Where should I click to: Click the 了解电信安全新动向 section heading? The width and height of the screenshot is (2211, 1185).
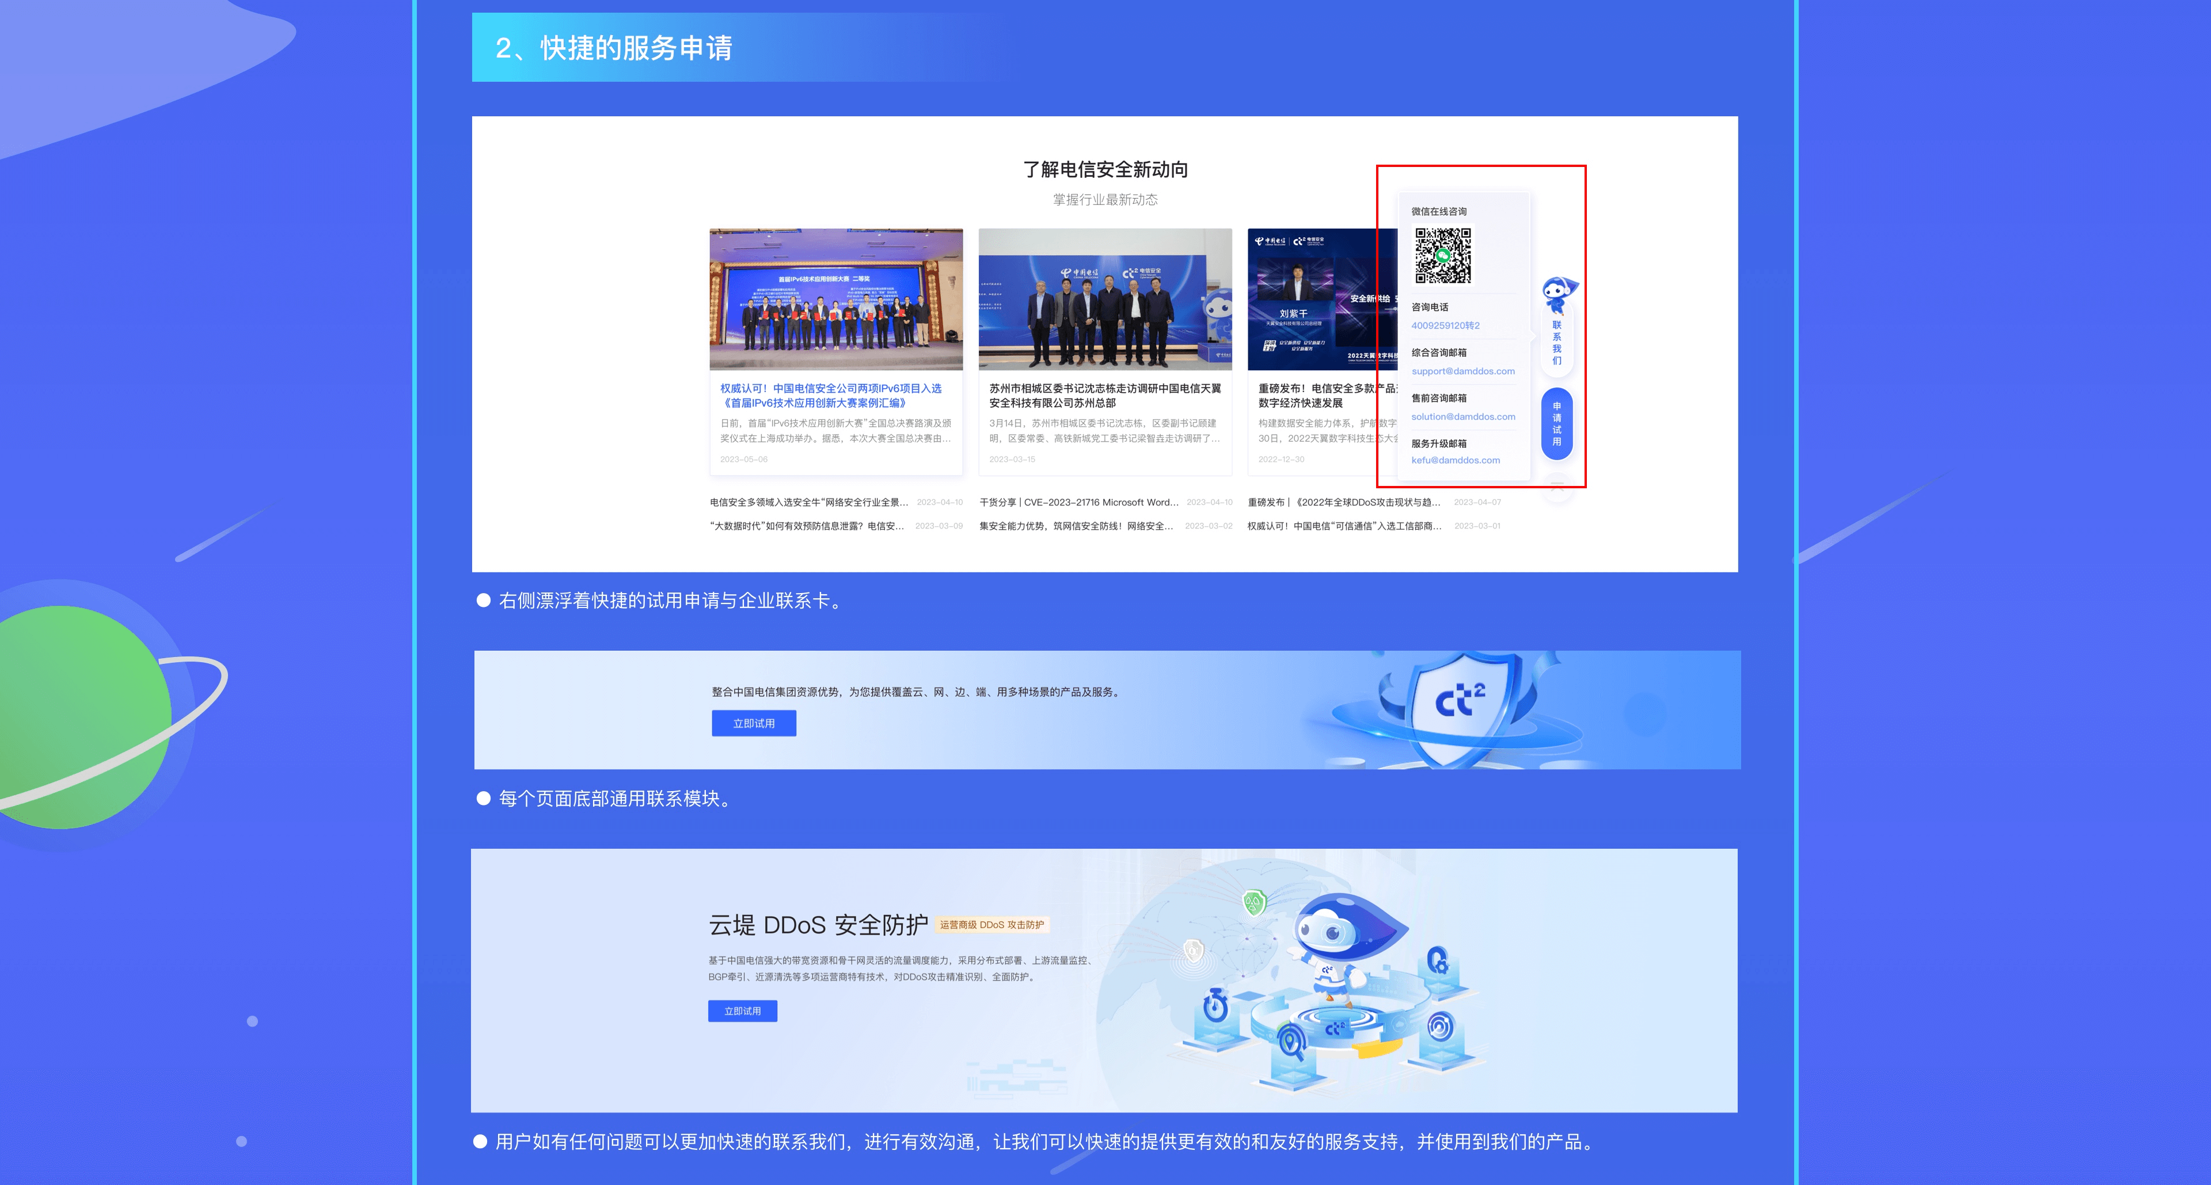(x=1105, y=169)
